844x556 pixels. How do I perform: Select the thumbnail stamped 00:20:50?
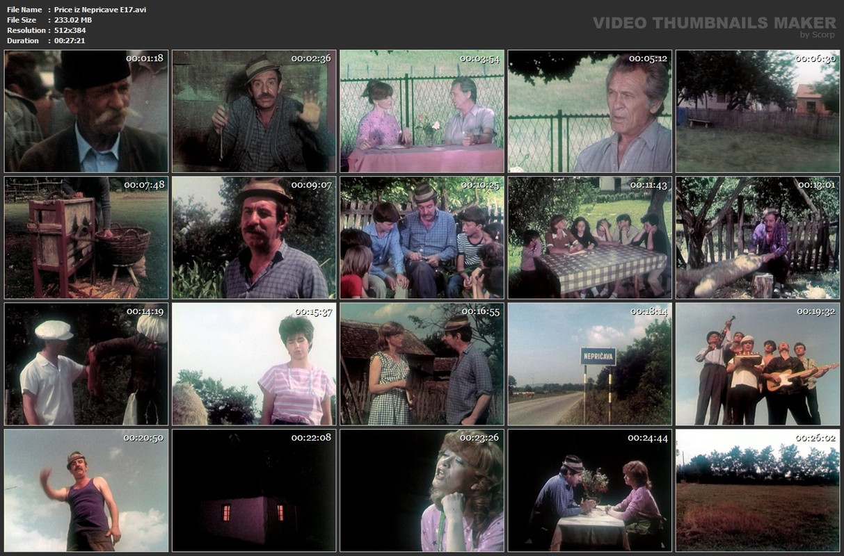pos(86,491)
